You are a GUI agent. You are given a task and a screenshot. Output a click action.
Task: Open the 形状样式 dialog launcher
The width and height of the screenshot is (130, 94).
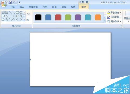[121, 26]
